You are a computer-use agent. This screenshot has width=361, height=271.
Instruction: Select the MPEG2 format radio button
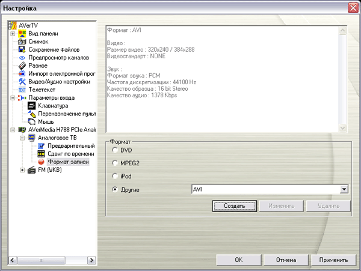click(115, 163)
